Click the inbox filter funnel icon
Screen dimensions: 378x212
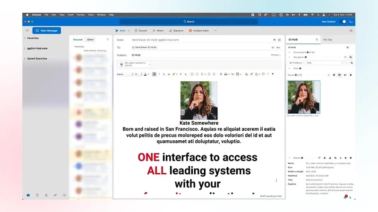click(x=108, y=40)
